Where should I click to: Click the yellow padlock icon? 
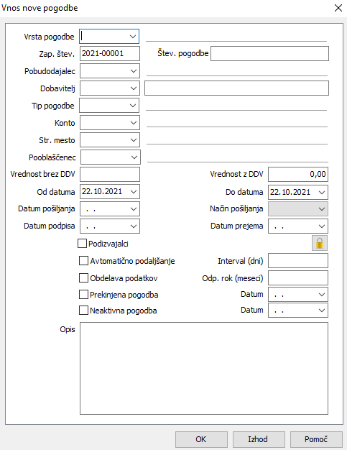[320, 244]
